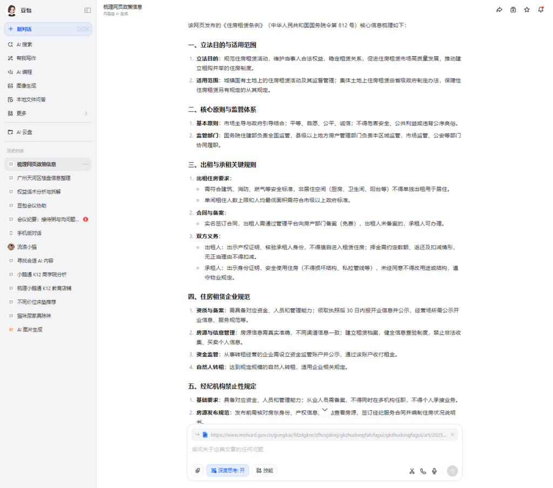Toggle 深度思考 deep thinking mode
This screenshot has height=488, width=553.
(228, 470)
